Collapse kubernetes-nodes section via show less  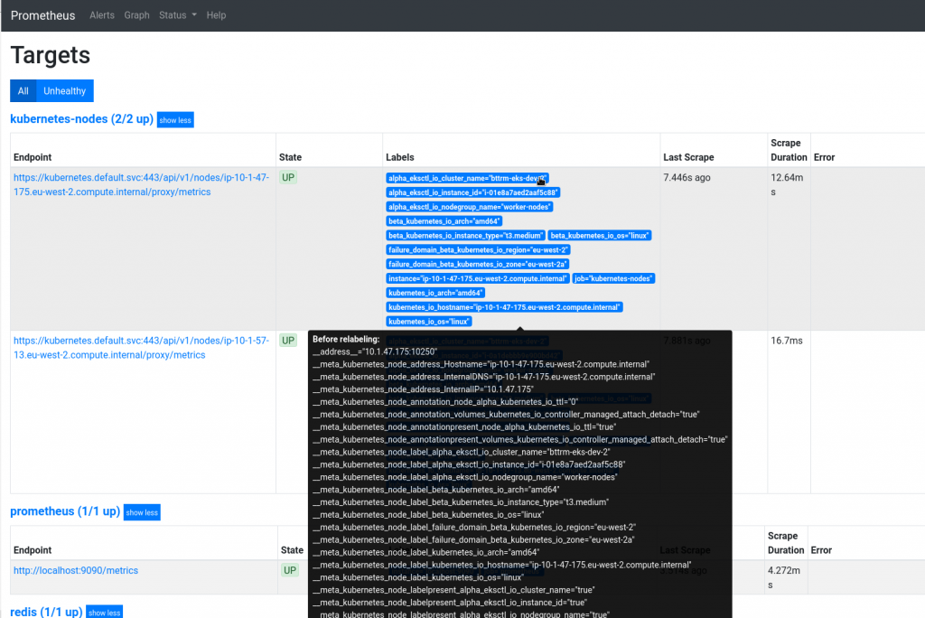174,119
